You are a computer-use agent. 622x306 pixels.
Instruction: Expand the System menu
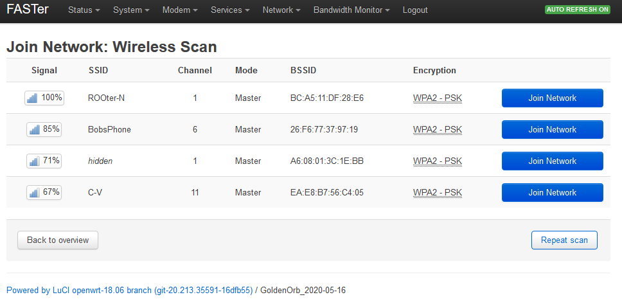click(x=131, y=10)
